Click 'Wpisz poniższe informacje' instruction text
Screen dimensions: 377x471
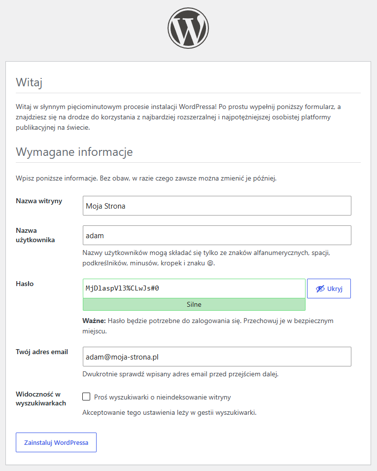[x=146, y=179]
